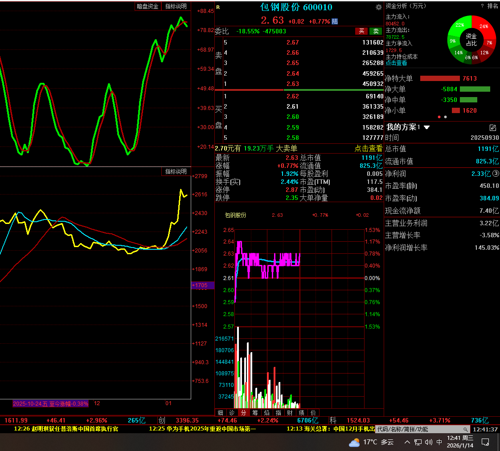The height and width of the screenshot is (451, 500).
Task: Switch the 中 input method indicator
Action: [439, 442]
